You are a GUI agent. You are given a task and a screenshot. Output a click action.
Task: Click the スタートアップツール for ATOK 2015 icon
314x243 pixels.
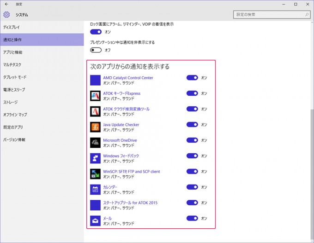95,205
